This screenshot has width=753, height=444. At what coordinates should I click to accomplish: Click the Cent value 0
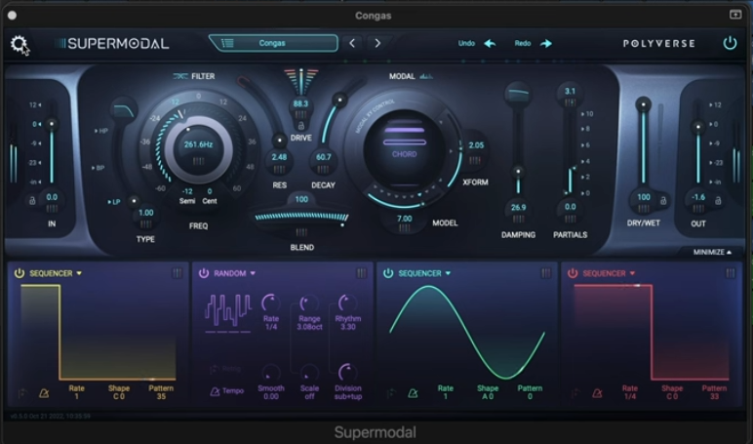coord(210,191)
